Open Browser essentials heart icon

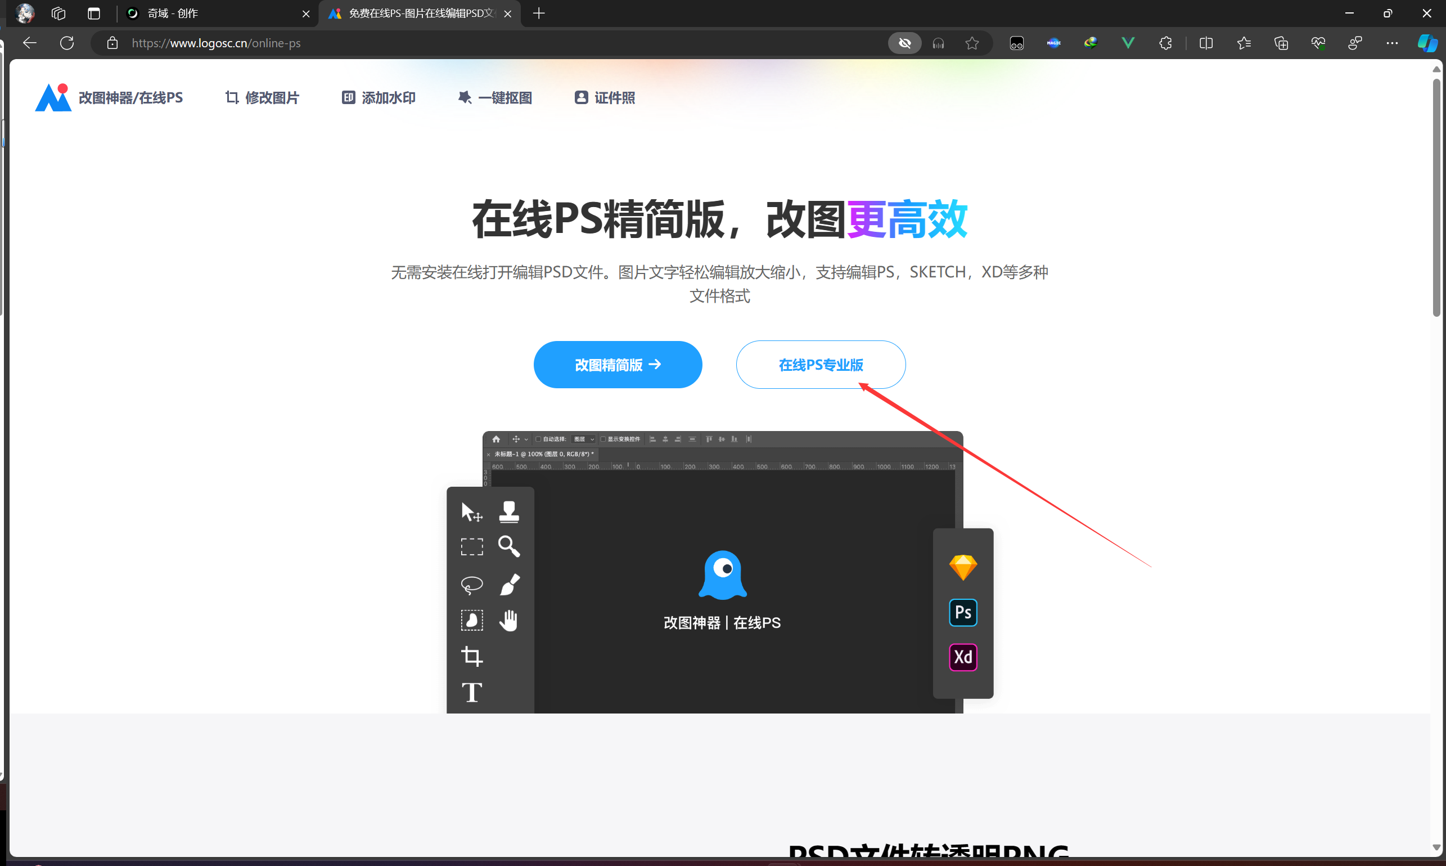1318,43
